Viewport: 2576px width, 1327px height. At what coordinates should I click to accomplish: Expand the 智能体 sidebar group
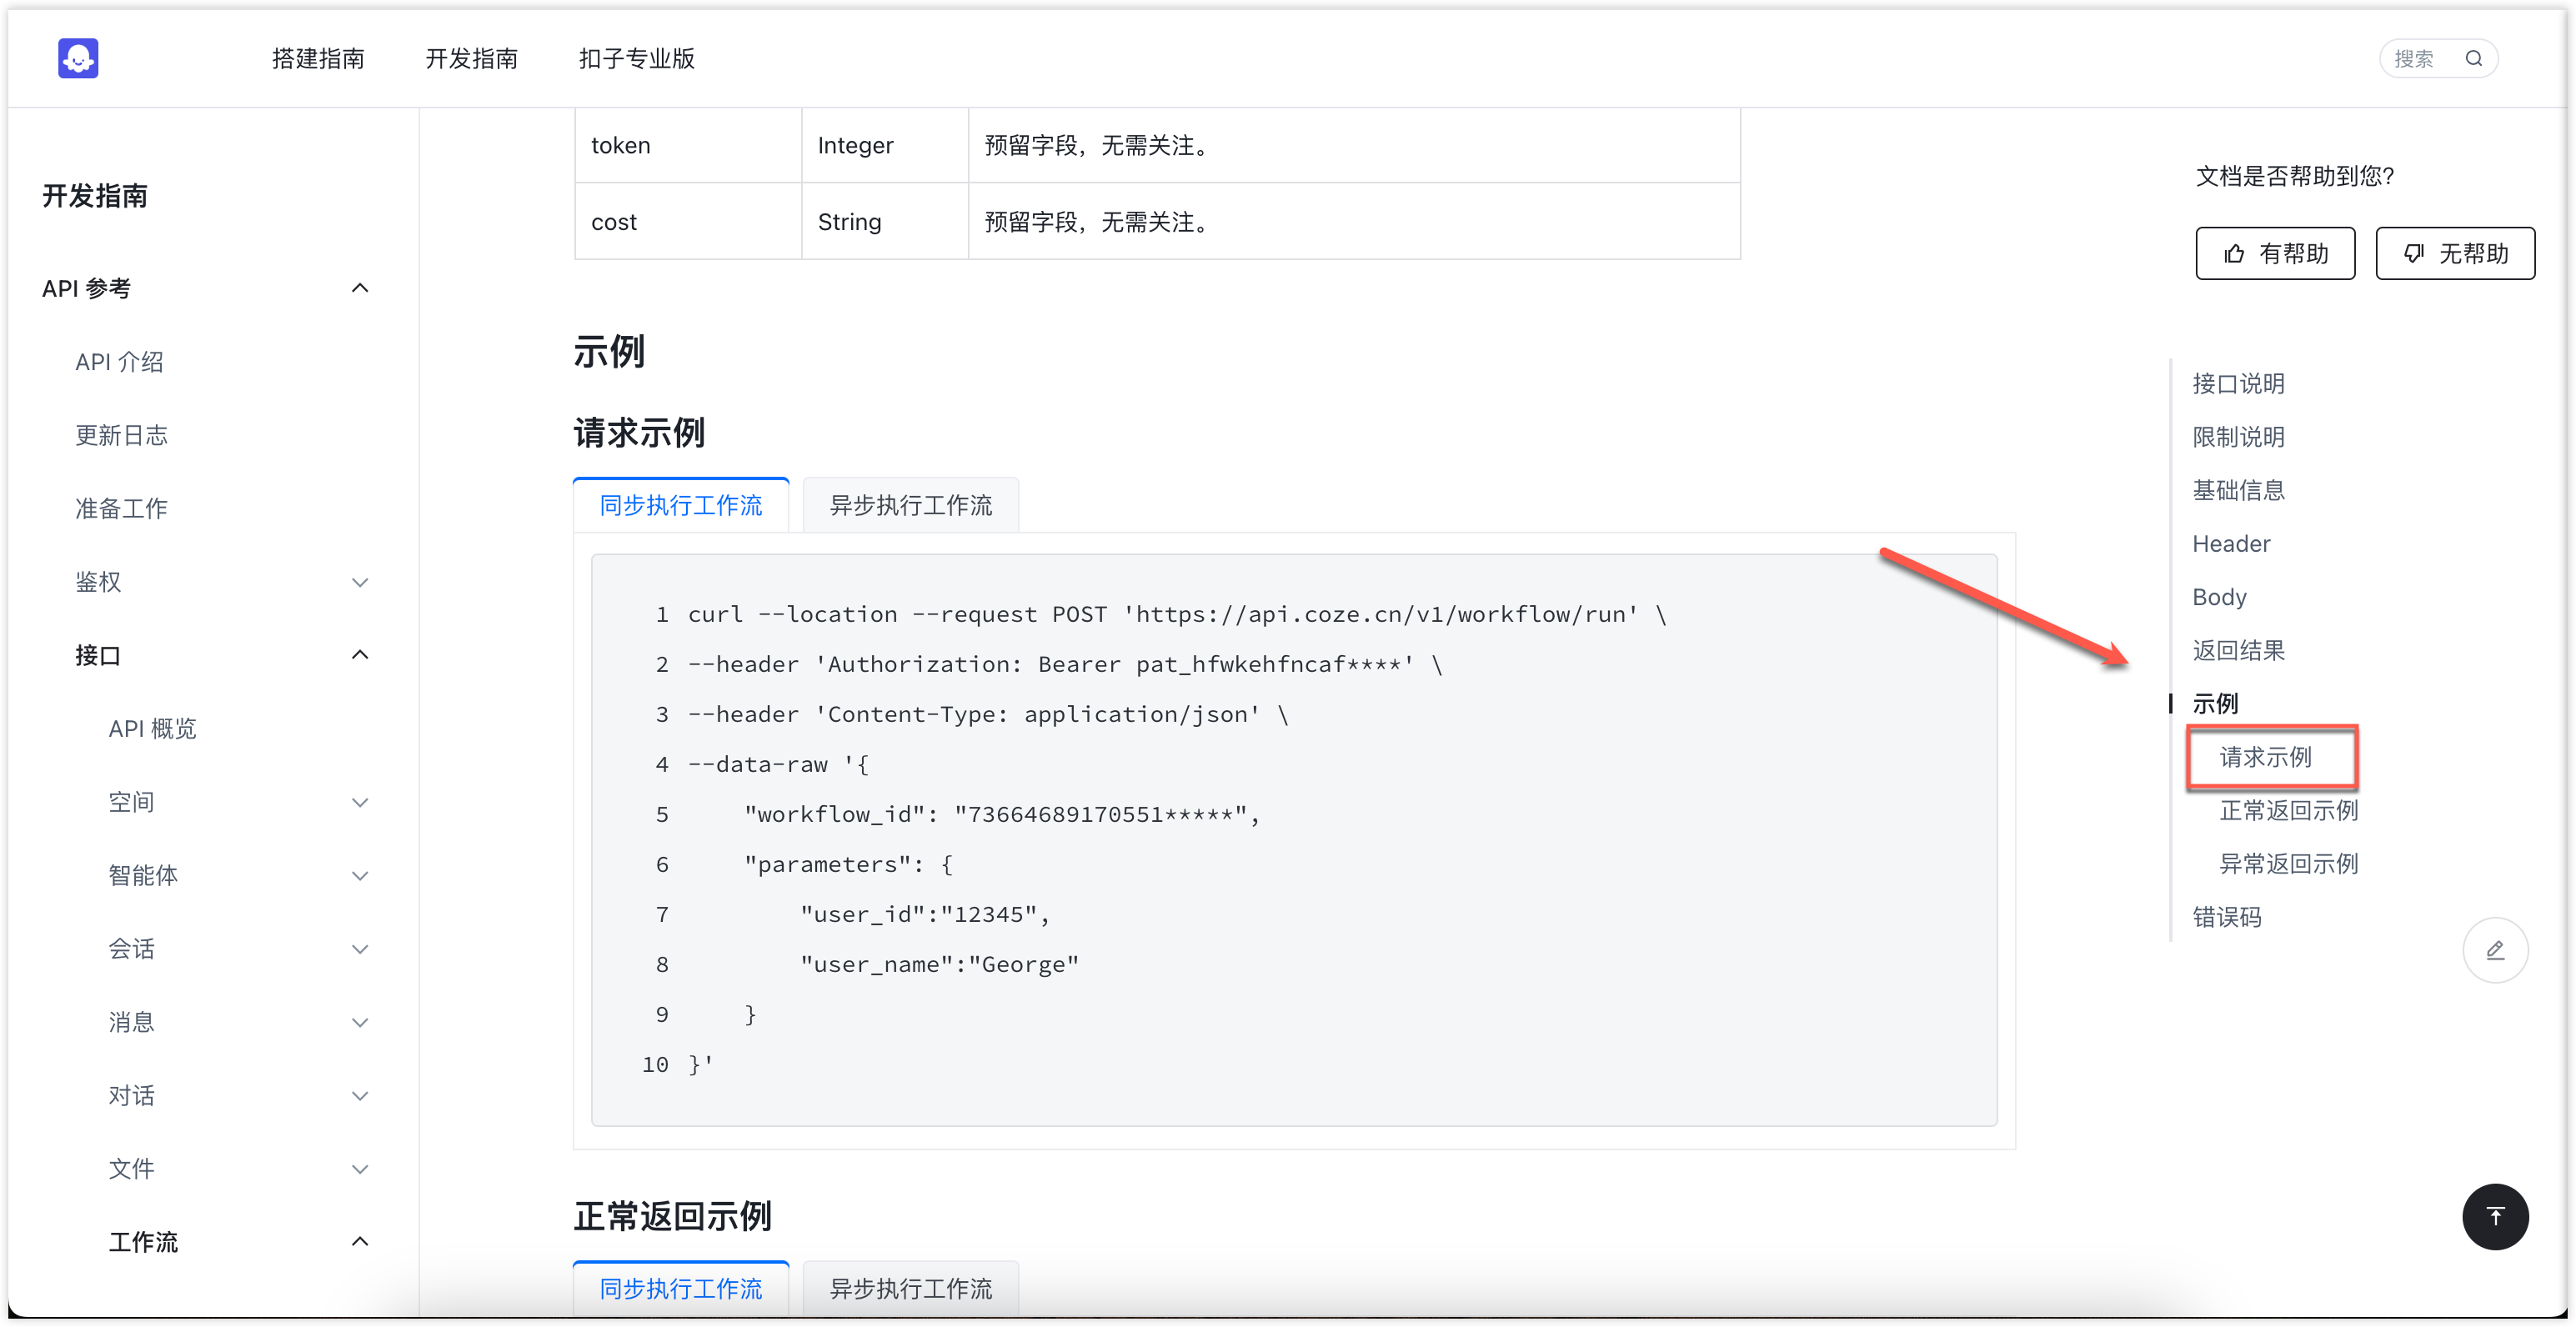[x=360, y=876]
